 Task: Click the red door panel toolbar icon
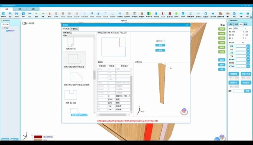tap(170, 14)
